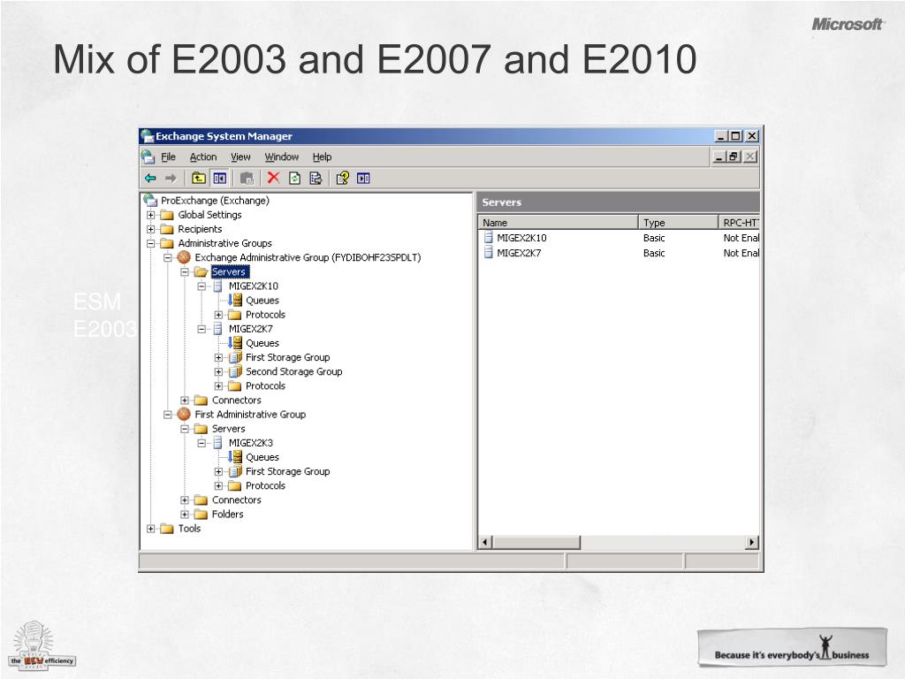This screenshot has height=679, width=905.
Task: Click Global Settings folder icon
Action: click(167, 215)
